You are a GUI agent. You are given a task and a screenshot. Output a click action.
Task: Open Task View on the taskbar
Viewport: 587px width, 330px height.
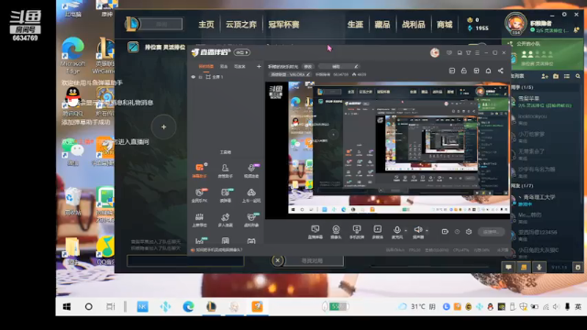[x=110, y=307]
